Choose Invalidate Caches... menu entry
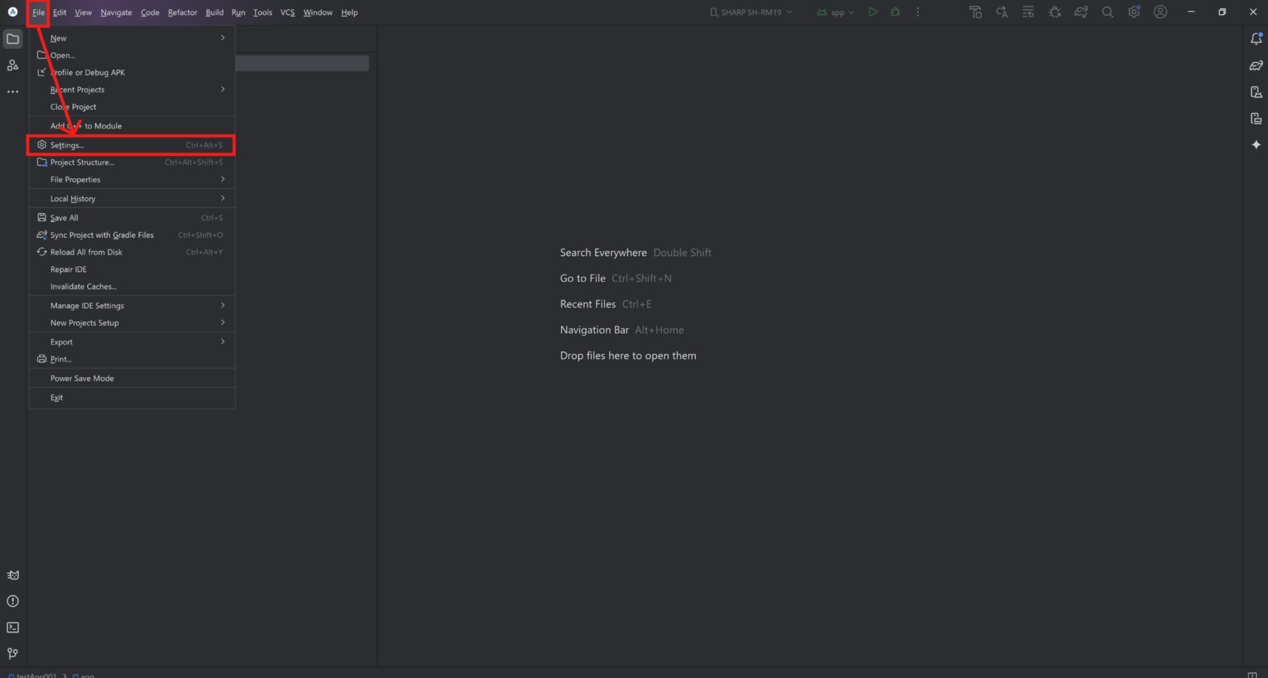Screen dimensions: 1268x678 (83, 287)
